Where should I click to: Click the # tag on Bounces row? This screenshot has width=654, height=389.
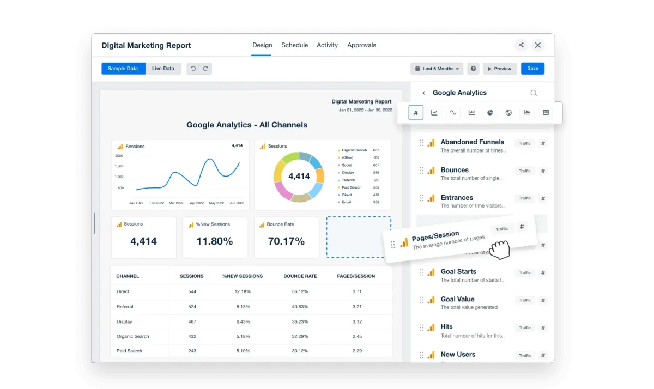(543, 171)
